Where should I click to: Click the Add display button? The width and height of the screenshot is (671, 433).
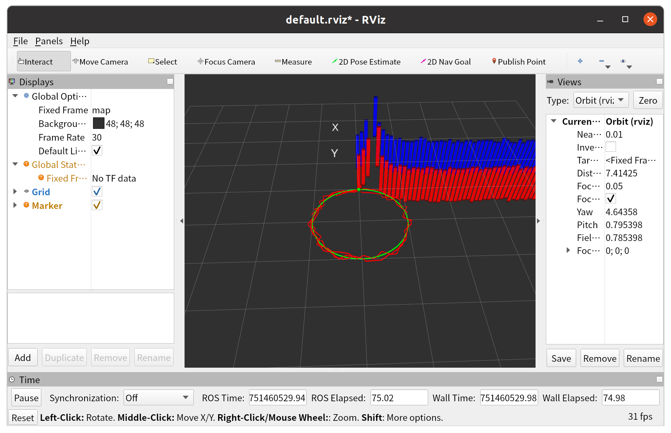(23, 358)
